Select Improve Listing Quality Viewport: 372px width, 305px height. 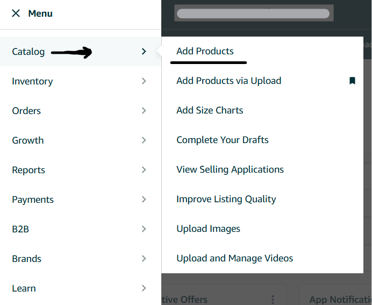point(226,199)
